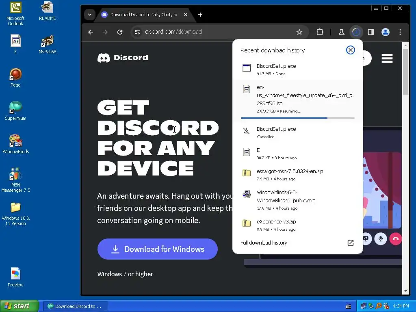Image resolution: width=416 pixels, height=312 pixels.
Task: Open the README desktop icon
Action: pyautogui.click(x=47, y=11)
